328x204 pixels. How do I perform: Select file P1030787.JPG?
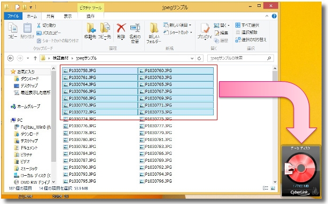tap(80, 160)
